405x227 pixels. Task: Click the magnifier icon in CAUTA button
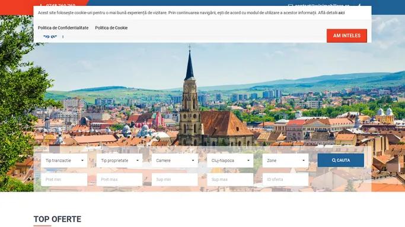(x=334, y=160)
